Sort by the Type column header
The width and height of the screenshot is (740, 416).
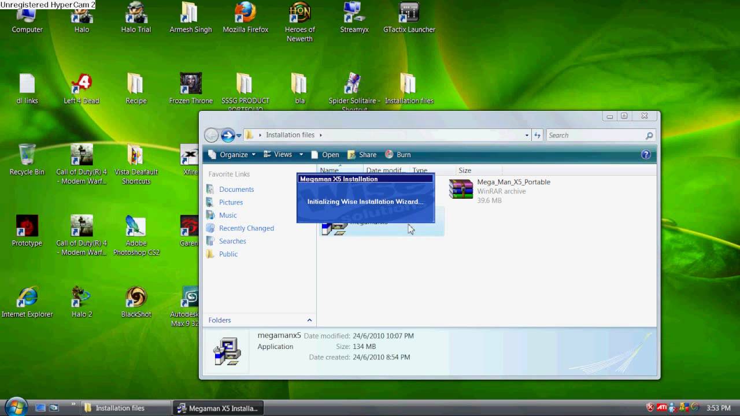pyautogui.click(x=432, y=170)
